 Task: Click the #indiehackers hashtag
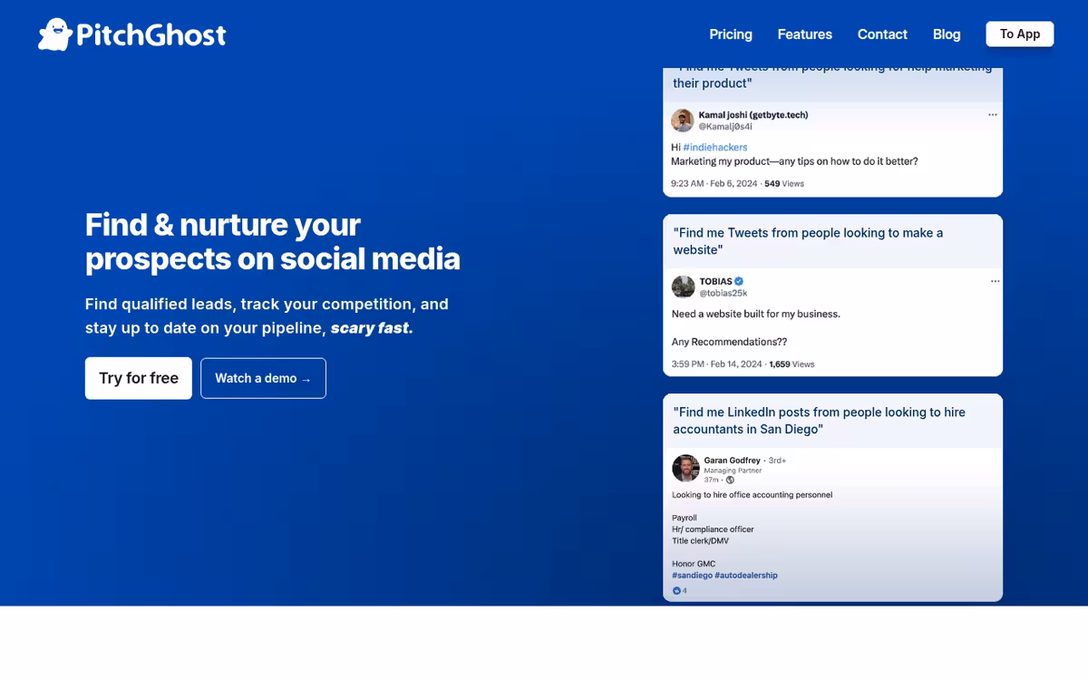(x=715, y=147)
